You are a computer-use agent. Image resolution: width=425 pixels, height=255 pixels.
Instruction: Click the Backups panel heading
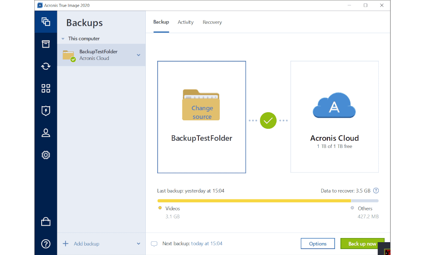point(85,23)
